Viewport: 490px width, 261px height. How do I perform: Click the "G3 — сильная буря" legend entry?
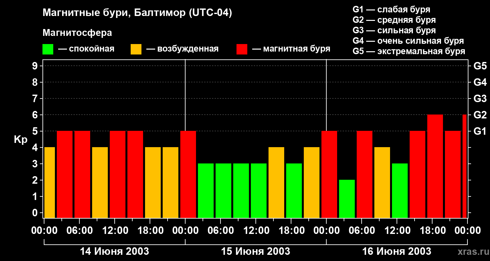click(x=394, y=30)
